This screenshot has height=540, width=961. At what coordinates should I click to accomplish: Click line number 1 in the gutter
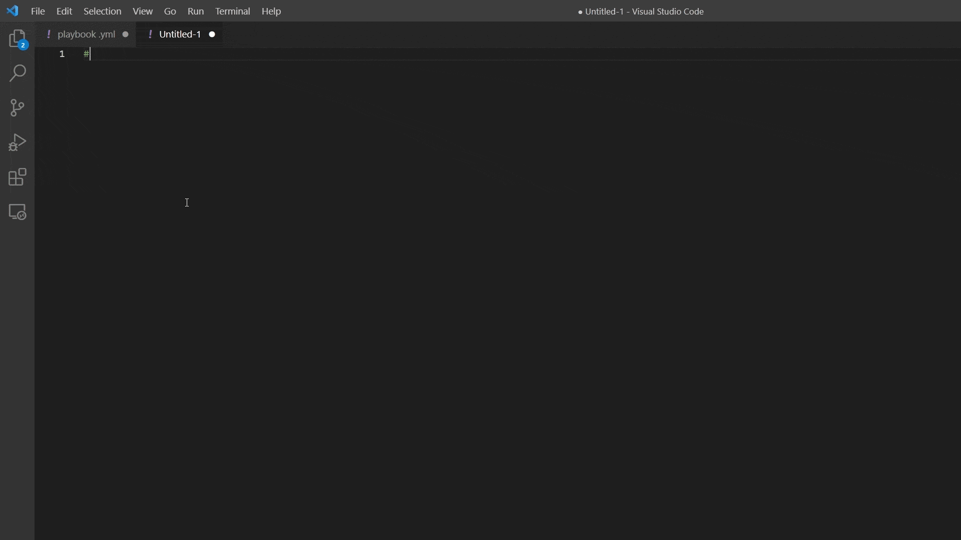(62, 54)
